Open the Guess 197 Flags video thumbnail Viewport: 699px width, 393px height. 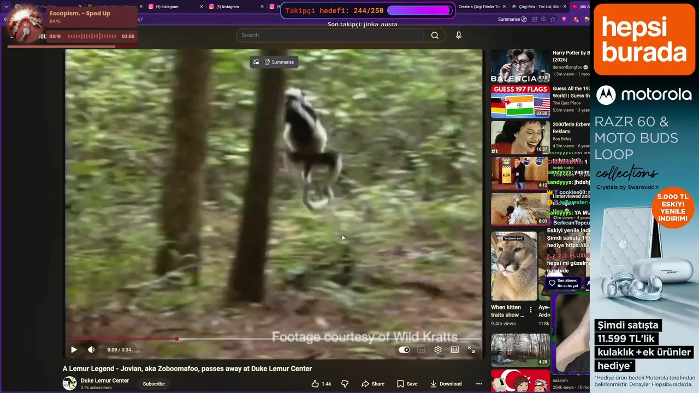coord(520,101)
